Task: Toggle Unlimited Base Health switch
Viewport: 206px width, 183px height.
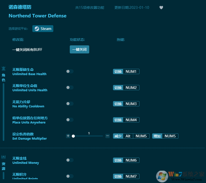Action: click(x=70, y=72)
